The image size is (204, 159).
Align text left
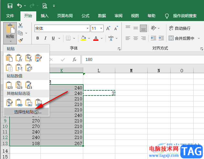[128, 38]
